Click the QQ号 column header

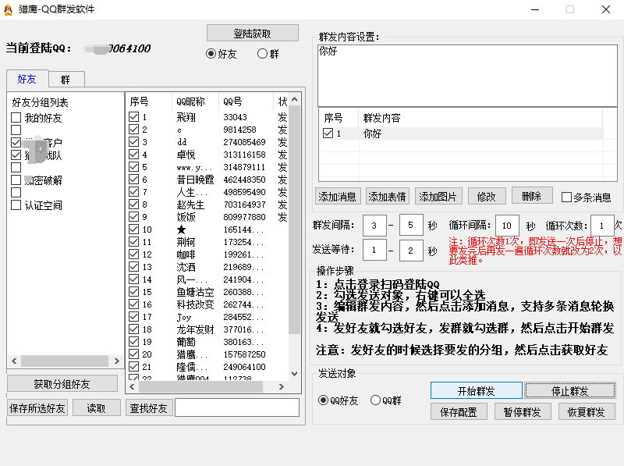click(246, 102)
